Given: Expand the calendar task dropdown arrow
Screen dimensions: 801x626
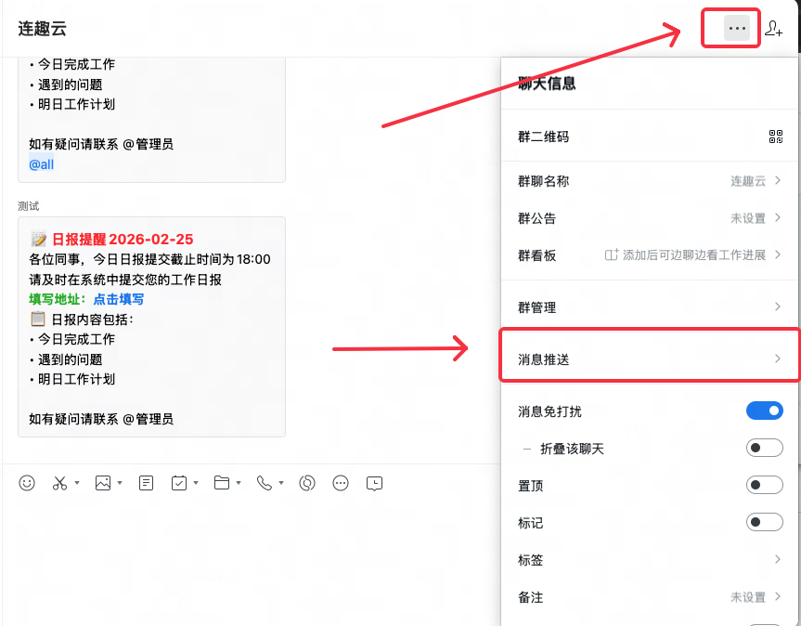Looking at the screenshot, I should pos(196,484).
